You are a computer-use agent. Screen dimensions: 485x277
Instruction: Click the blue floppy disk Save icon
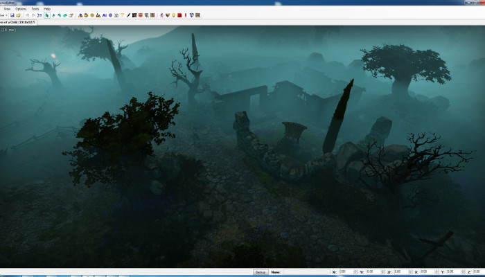point(12,15)
